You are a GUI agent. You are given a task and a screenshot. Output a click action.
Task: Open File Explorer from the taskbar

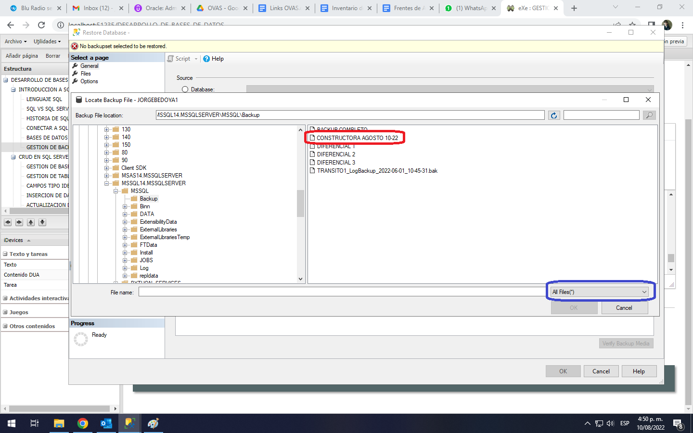click(x=59, y=423)
